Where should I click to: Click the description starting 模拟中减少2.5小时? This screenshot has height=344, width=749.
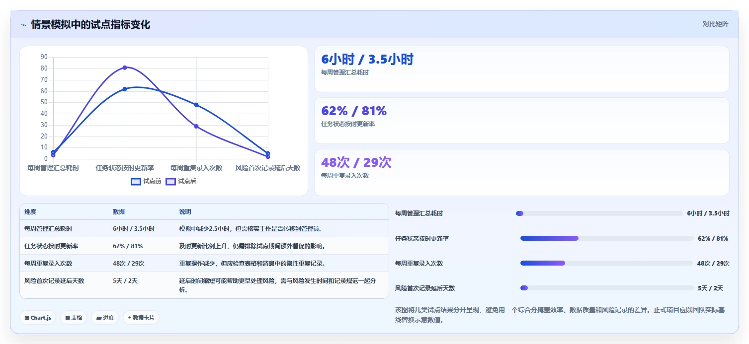point(251,229)
